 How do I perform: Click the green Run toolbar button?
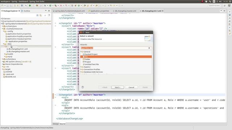click(x=50, y=6)
